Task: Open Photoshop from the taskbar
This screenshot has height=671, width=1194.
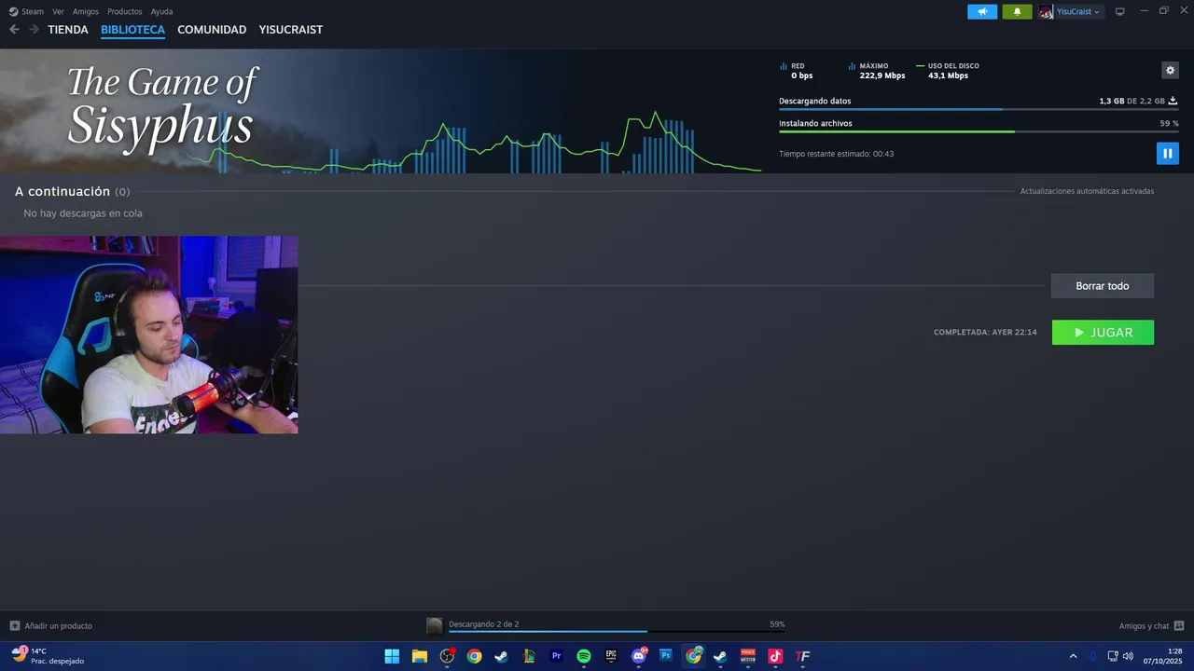Action: 666,656
